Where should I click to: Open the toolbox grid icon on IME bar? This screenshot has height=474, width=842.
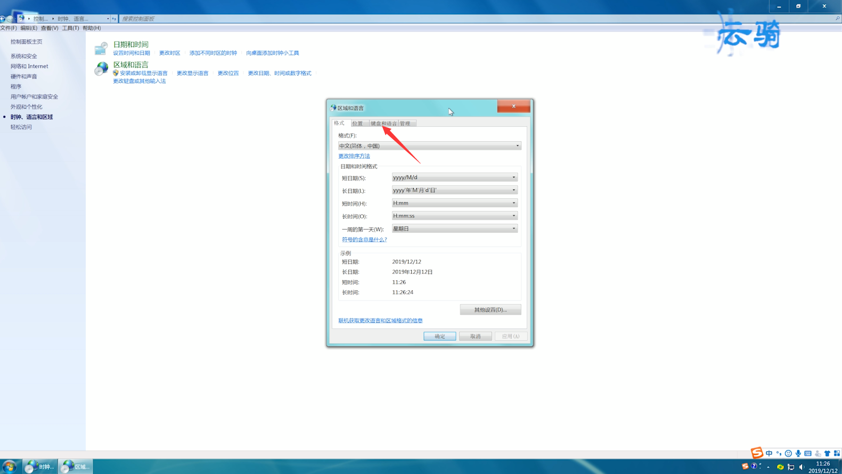837,453
